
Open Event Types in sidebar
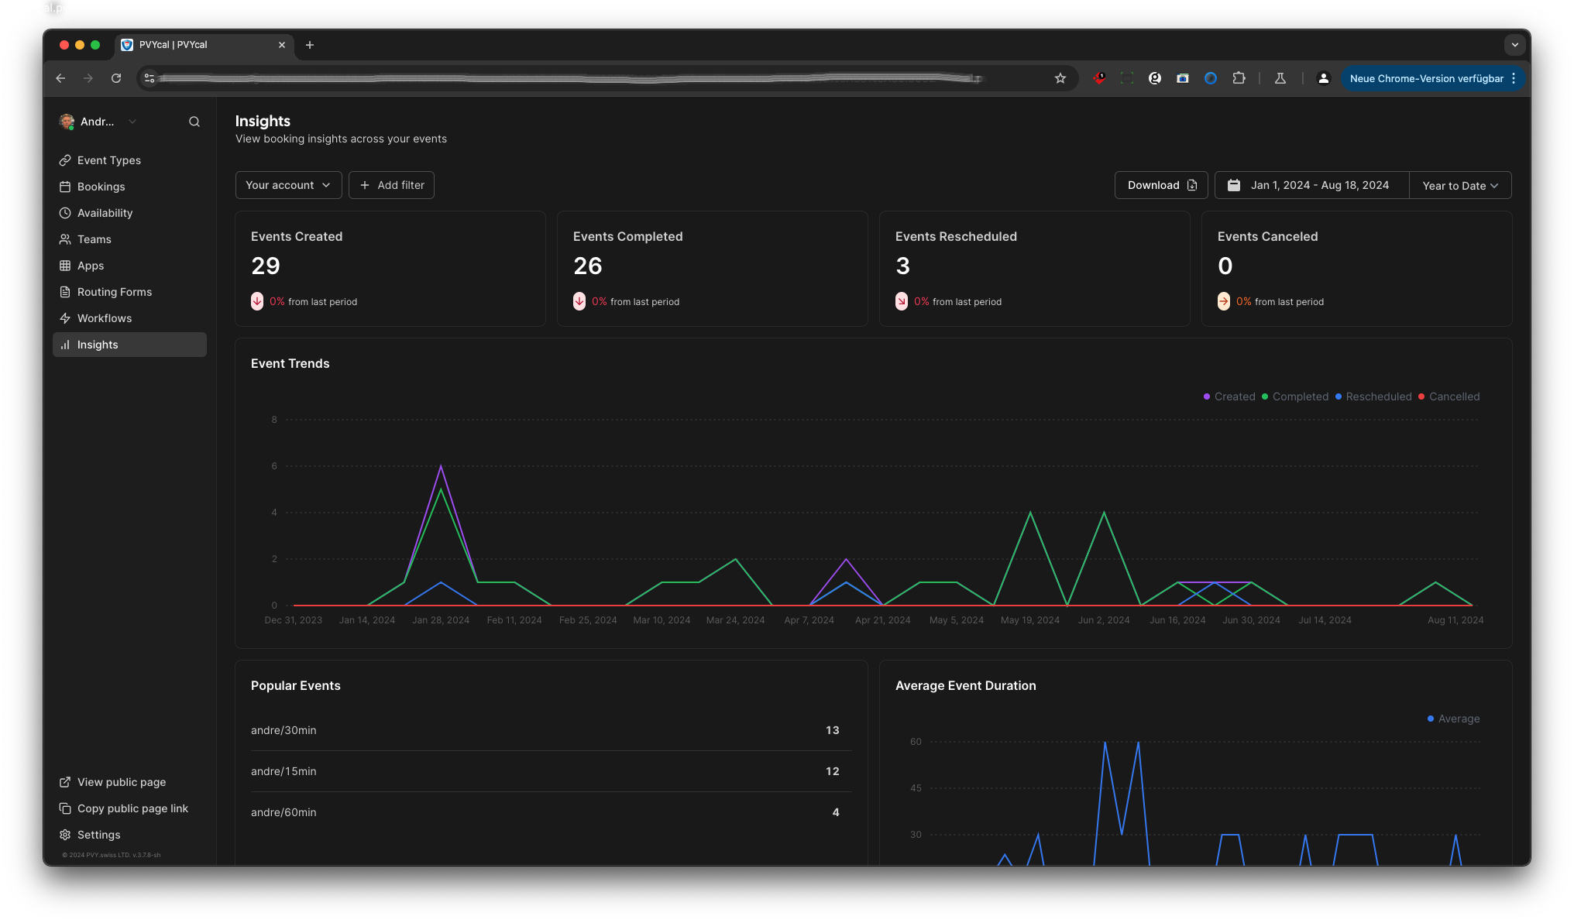pyautogui.click(x=129, y=160)
